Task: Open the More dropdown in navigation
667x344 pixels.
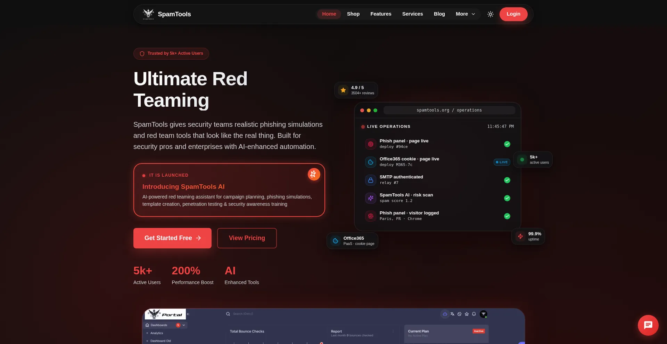Action: (466, 14)
